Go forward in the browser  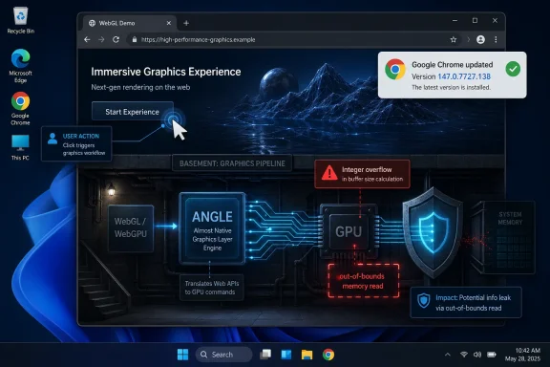click(101, 40)
